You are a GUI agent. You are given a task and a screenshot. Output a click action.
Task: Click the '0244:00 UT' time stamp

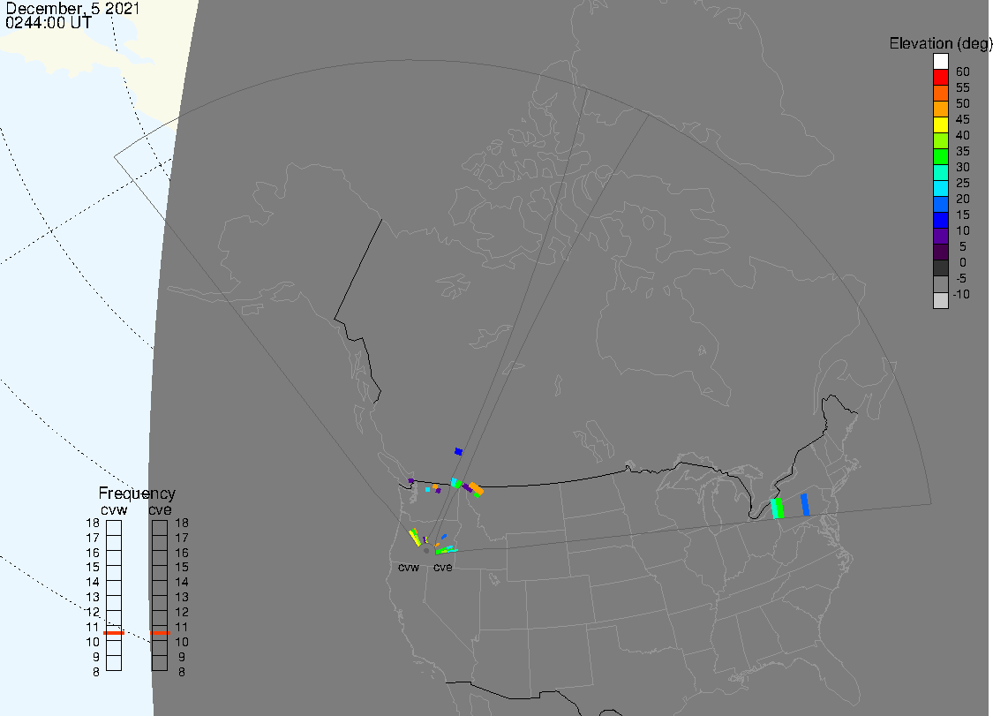[49, 23]
